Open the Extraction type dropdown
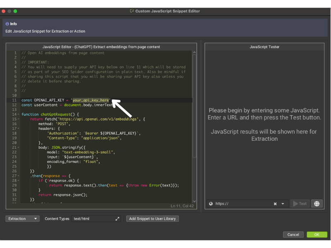331x248 pixels. point(23,219)
